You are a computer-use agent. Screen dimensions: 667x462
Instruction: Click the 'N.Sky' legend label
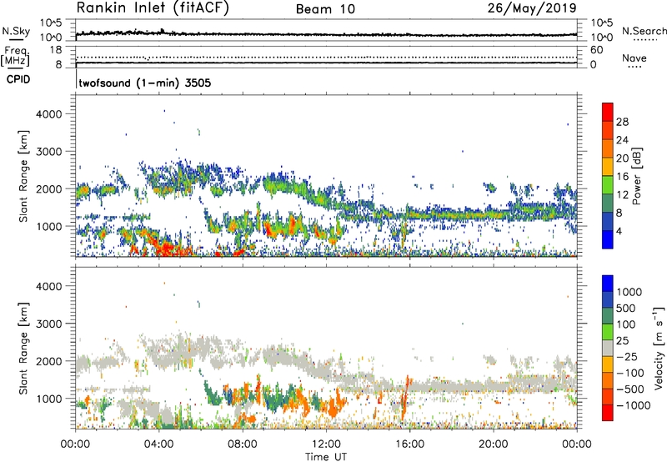click(x=16, y=31)
